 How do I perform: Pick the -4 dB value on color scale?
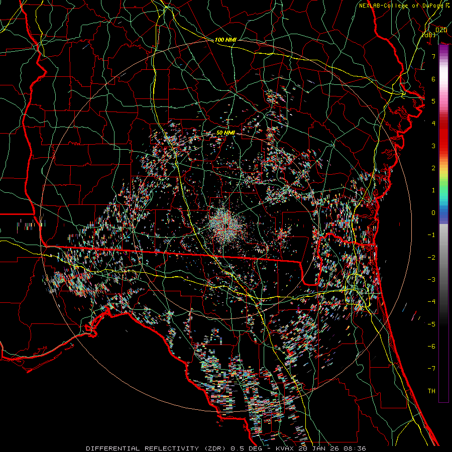pyautogui.click(x=431, y=302)
